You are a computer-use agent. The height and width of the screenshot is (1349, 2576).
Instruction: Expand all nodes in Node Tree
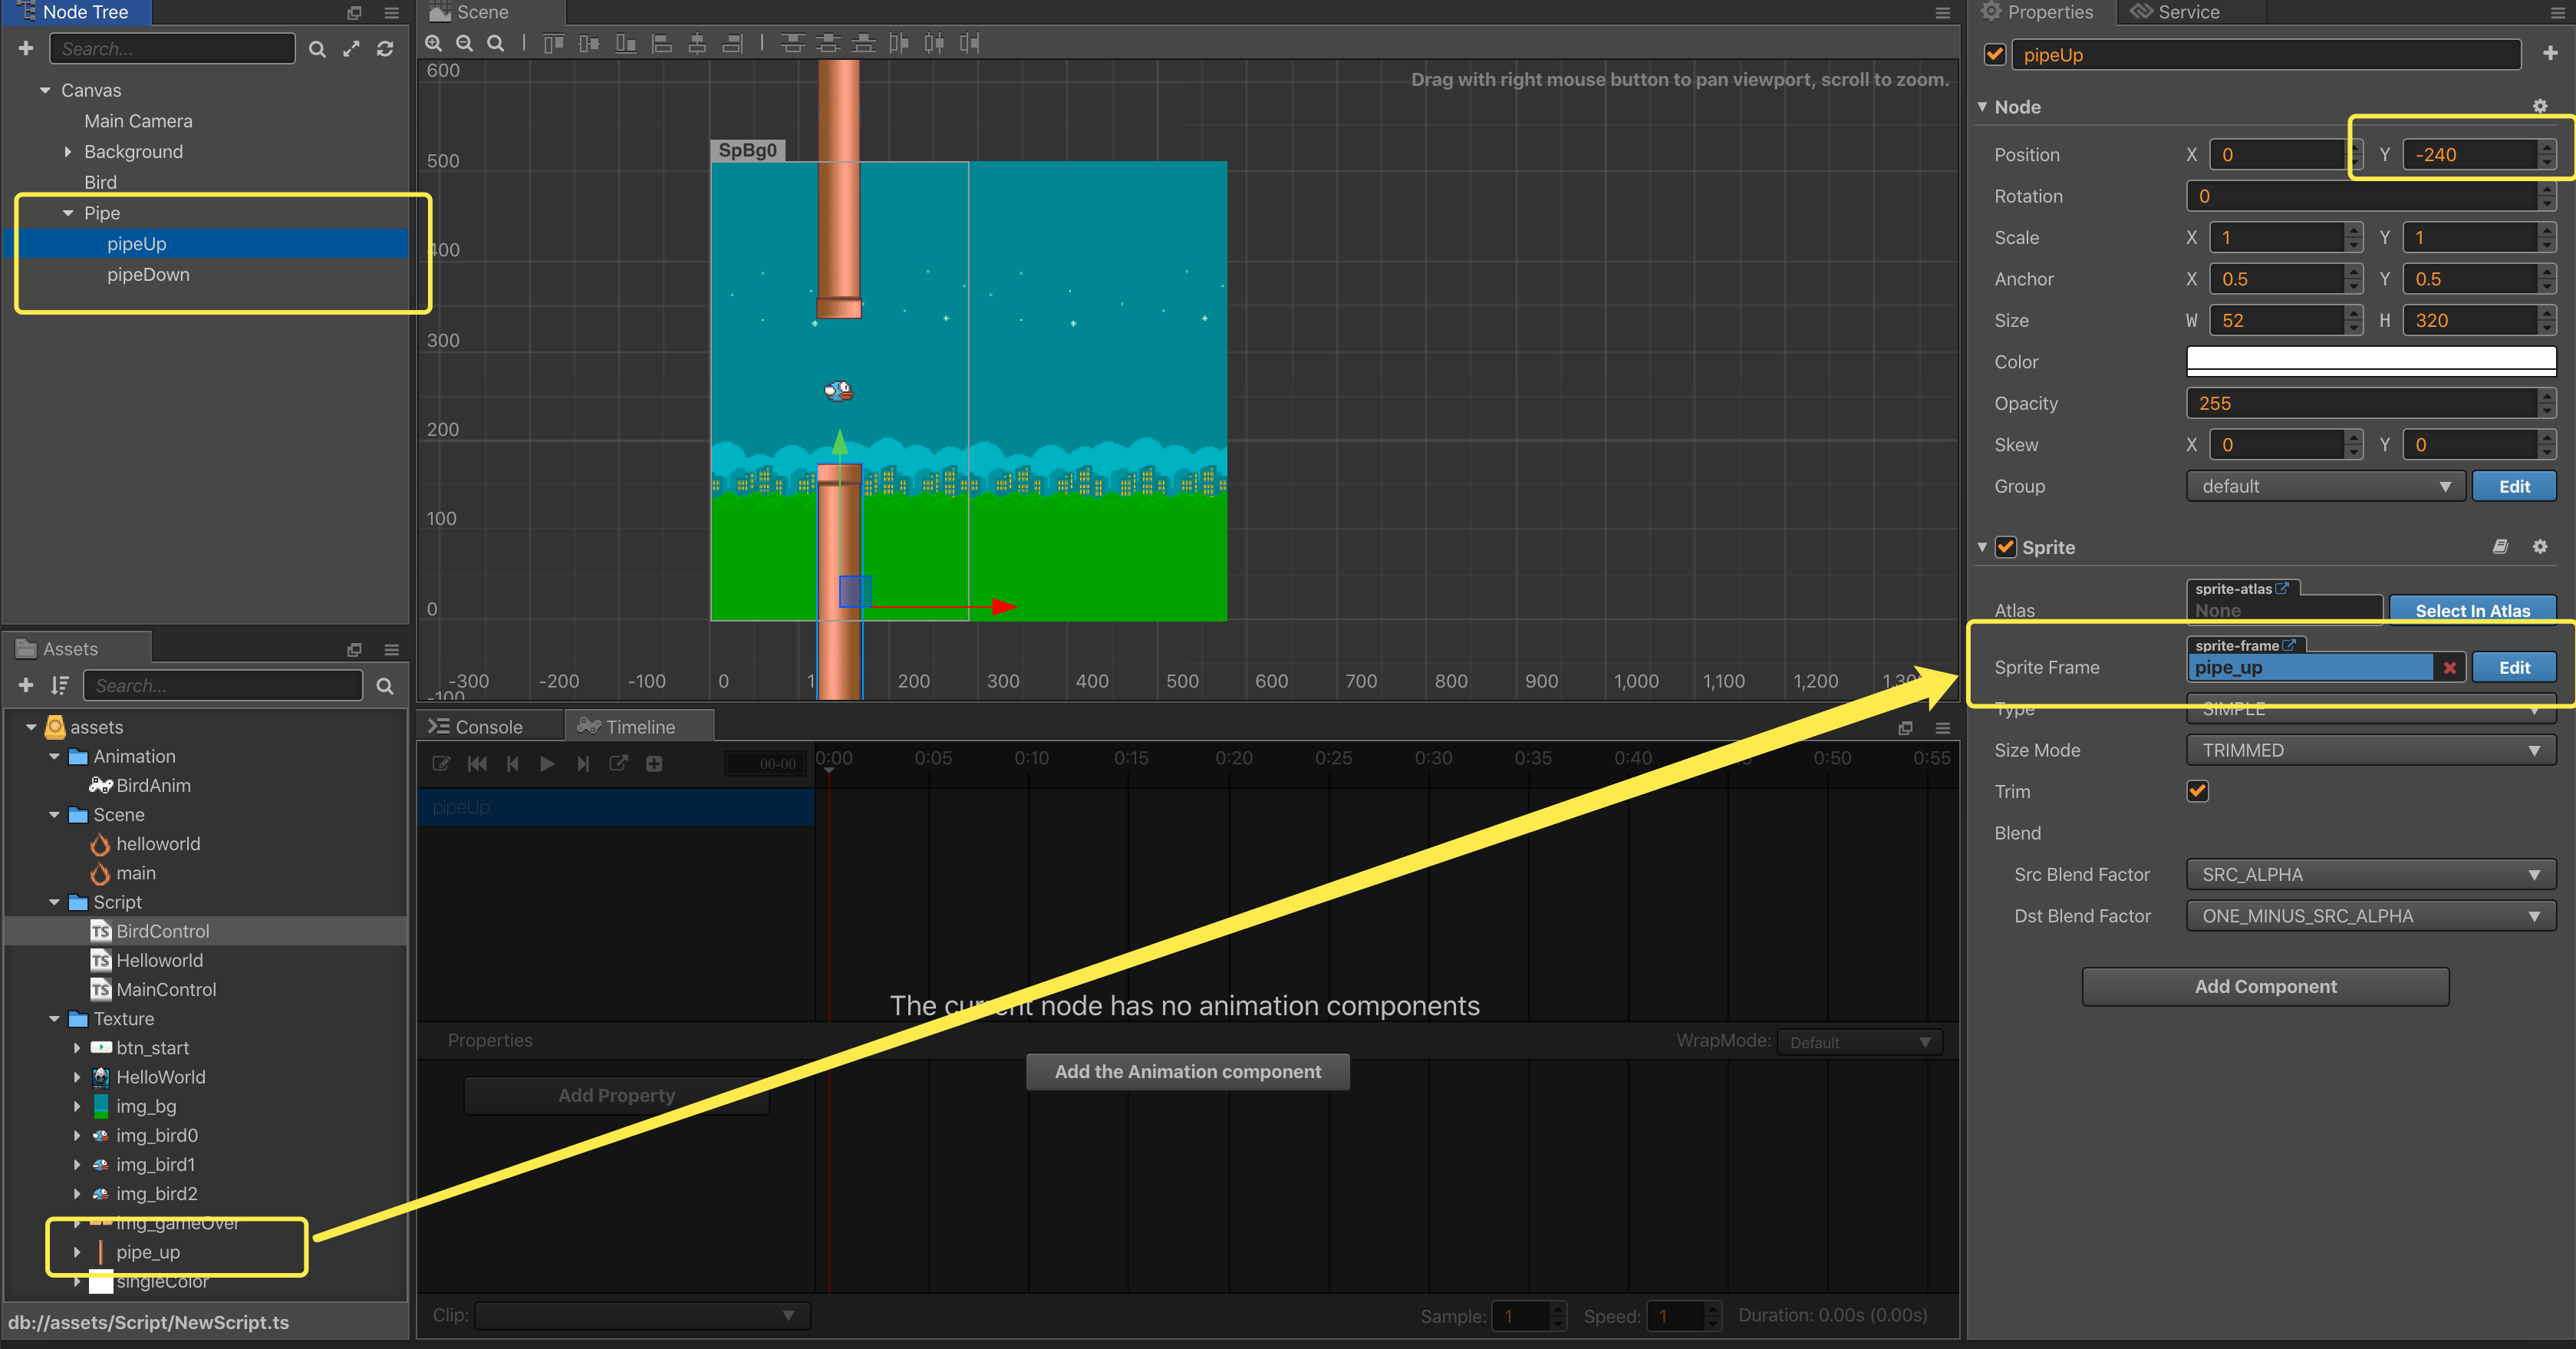(351, 49)
